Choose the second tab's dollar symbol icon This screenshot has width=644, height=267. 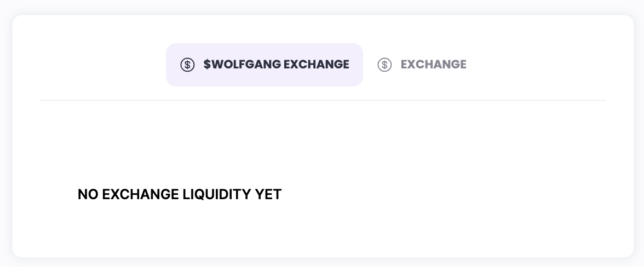(384, 65)
